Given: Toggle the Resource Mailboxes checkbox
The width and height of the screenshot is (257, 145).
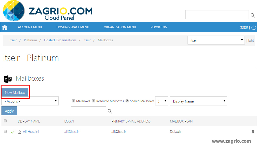Looking at the screenshot, I should tap(93, 101).
